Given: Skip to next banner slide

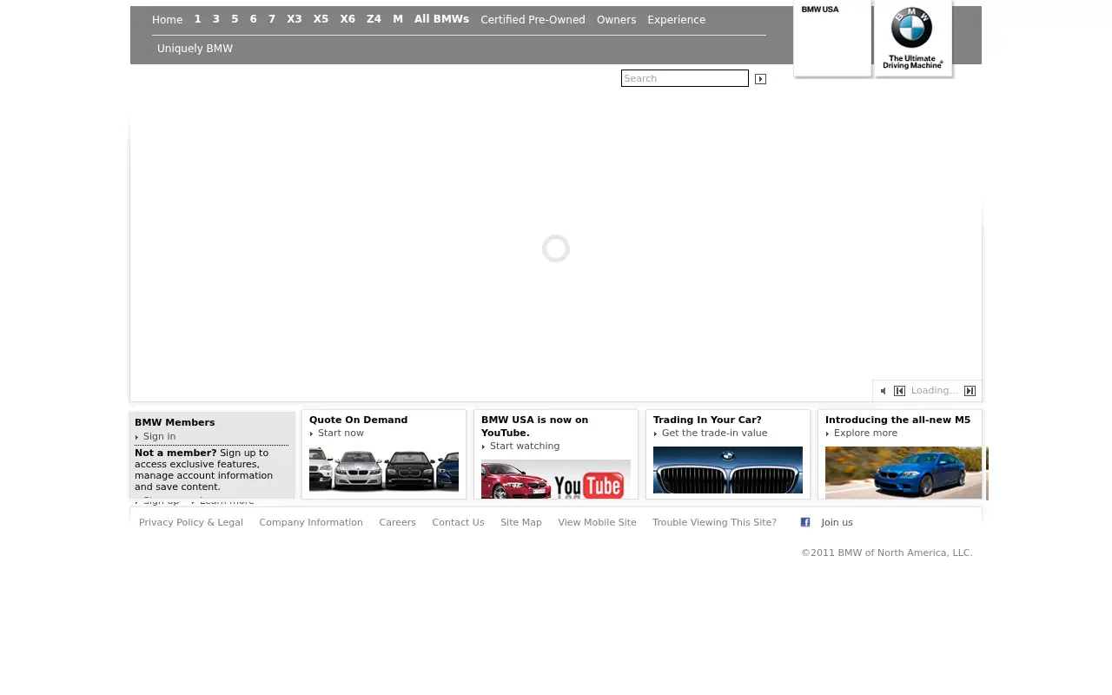Looking at the screenshot, I should (970, 391).
